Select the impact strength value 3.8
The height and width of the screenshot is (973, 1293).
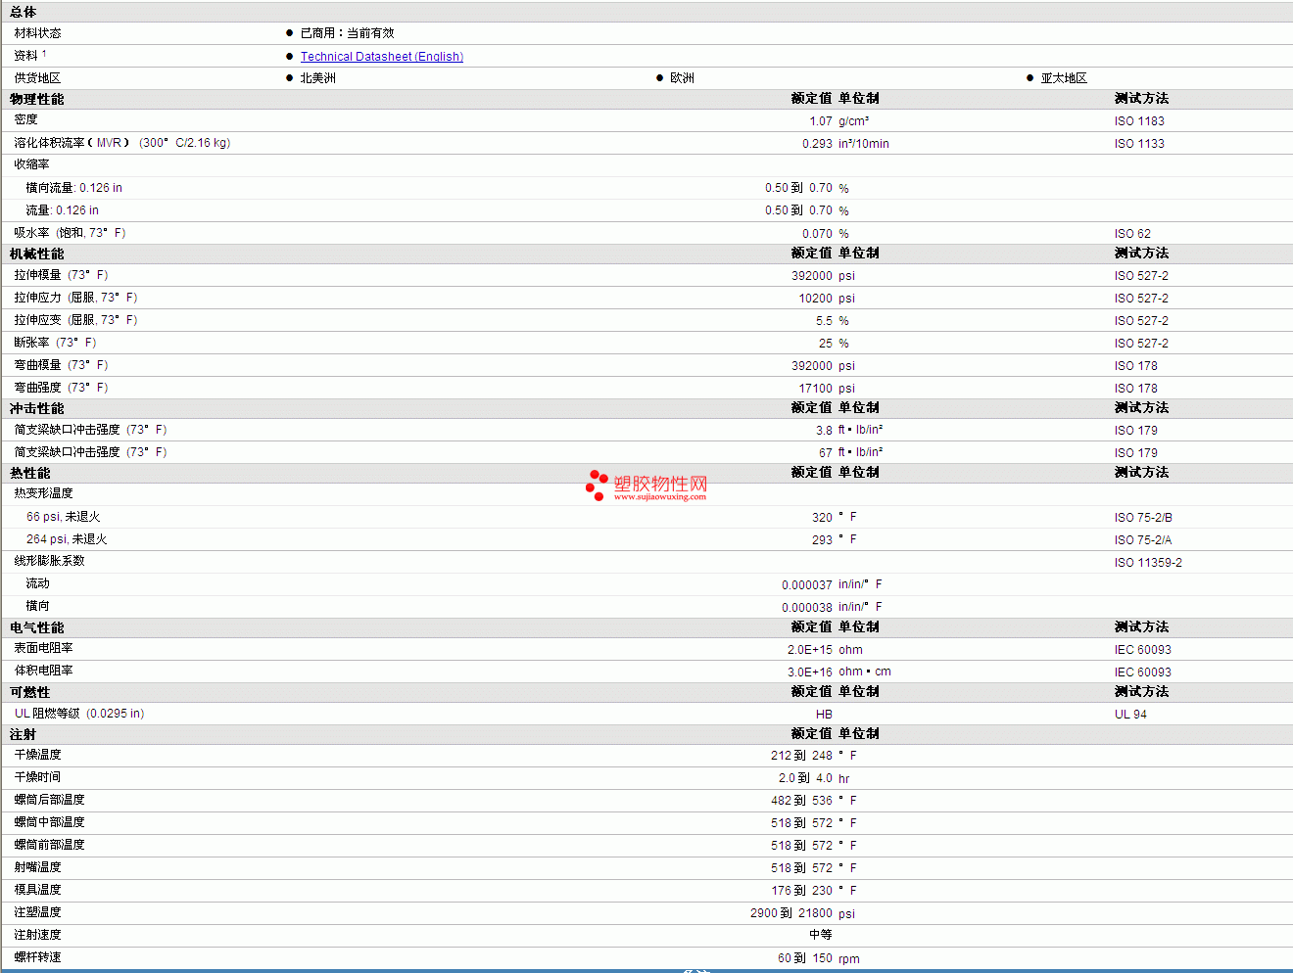tap(824, 431)
